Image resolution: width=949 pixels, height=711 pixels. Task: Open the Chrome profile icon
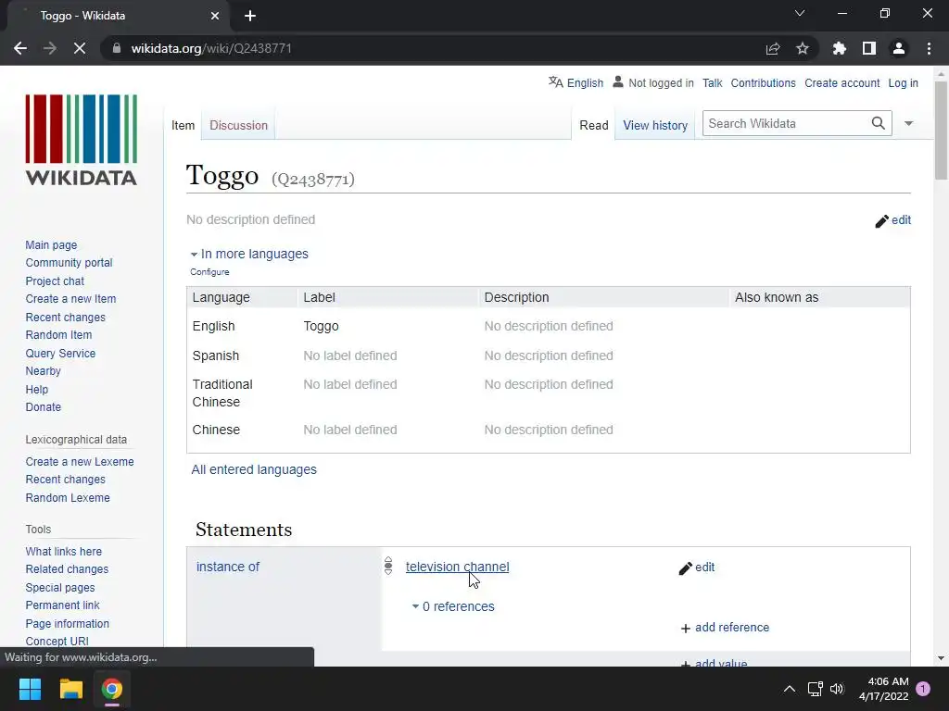click(x=899, y=48)
